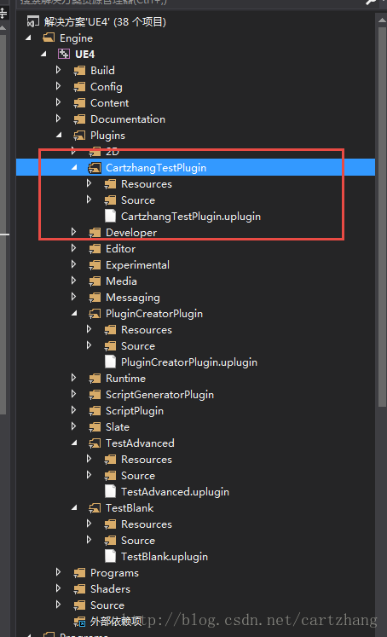Click the CartzhangTestPlugin.uplugin file icon

click(x=110, y=216)
